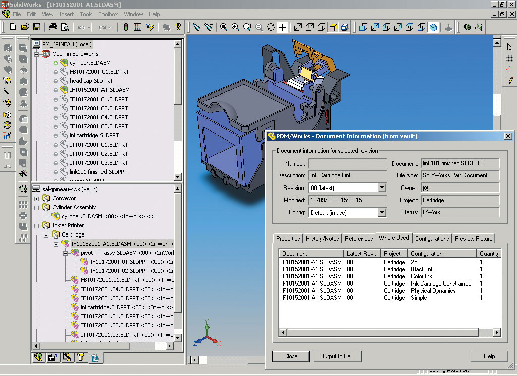Image resolution: width=517 pixels, height=376 pixels.
Task: Click the Isometric view cube icon
Action: pos(433,27)
